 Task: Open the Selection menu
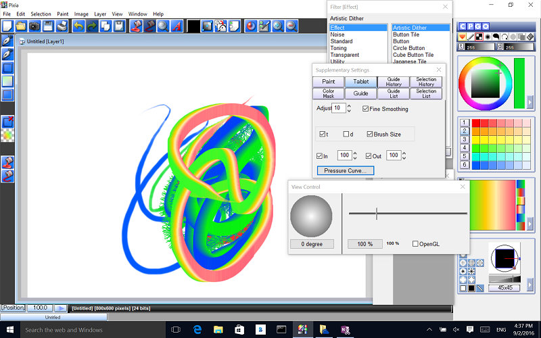(41, 14)
